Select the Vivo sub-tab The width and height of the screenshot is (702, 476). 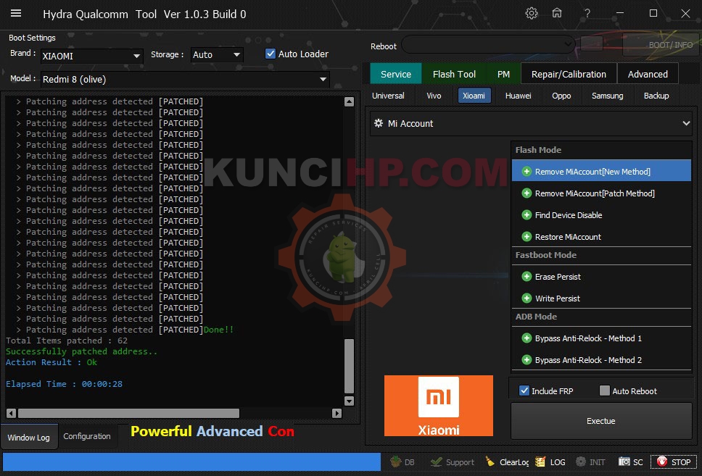point(434,96)
